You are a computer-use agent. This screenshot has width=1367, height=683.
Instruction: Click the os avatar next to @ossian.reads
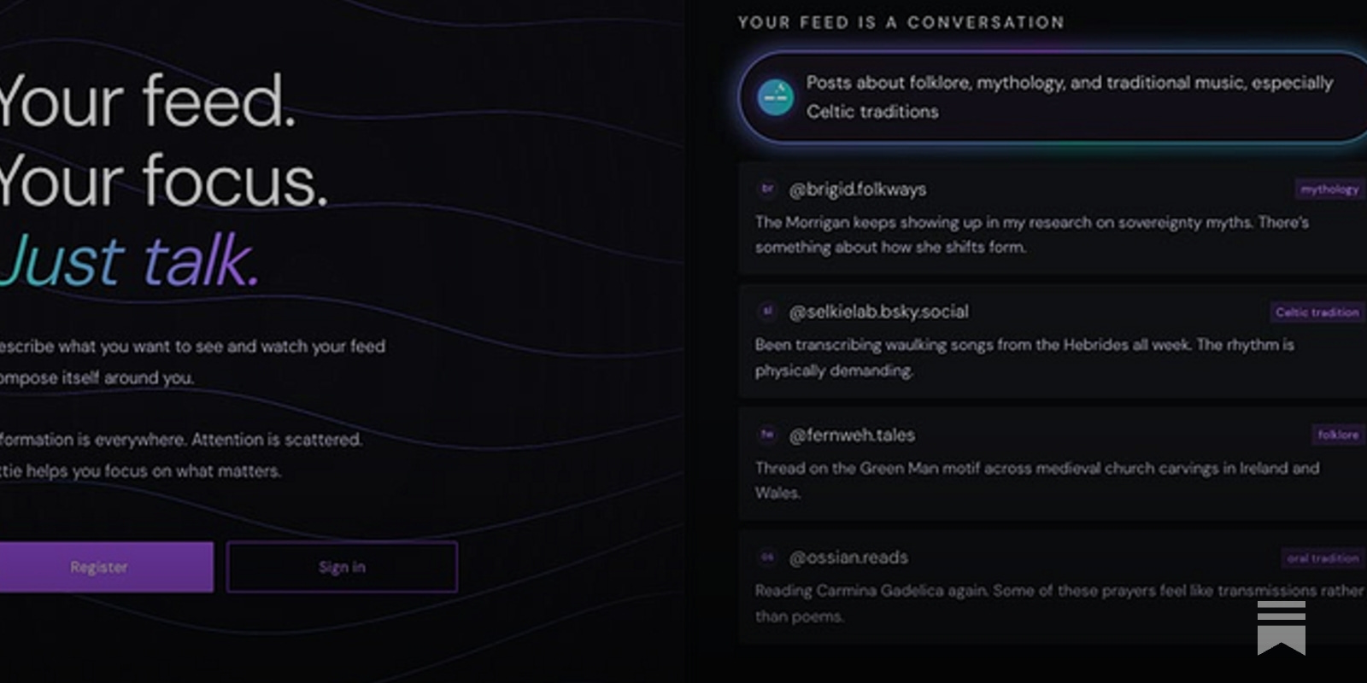click(766, 557)
